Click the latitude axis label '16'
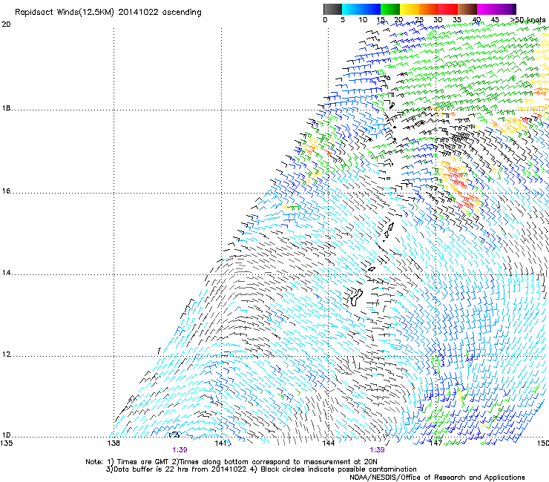This screenshot has height=482, width=549. [6, 191]
